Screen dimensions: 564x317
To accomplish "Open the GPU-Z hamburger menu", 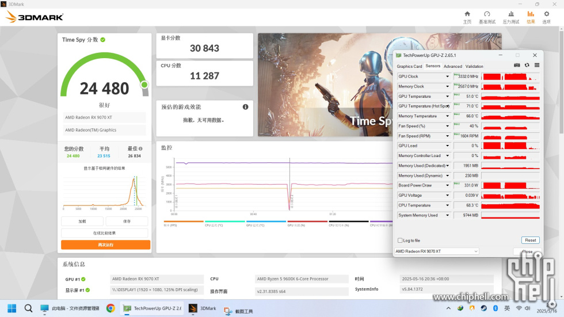I will [x=536, y=66].
